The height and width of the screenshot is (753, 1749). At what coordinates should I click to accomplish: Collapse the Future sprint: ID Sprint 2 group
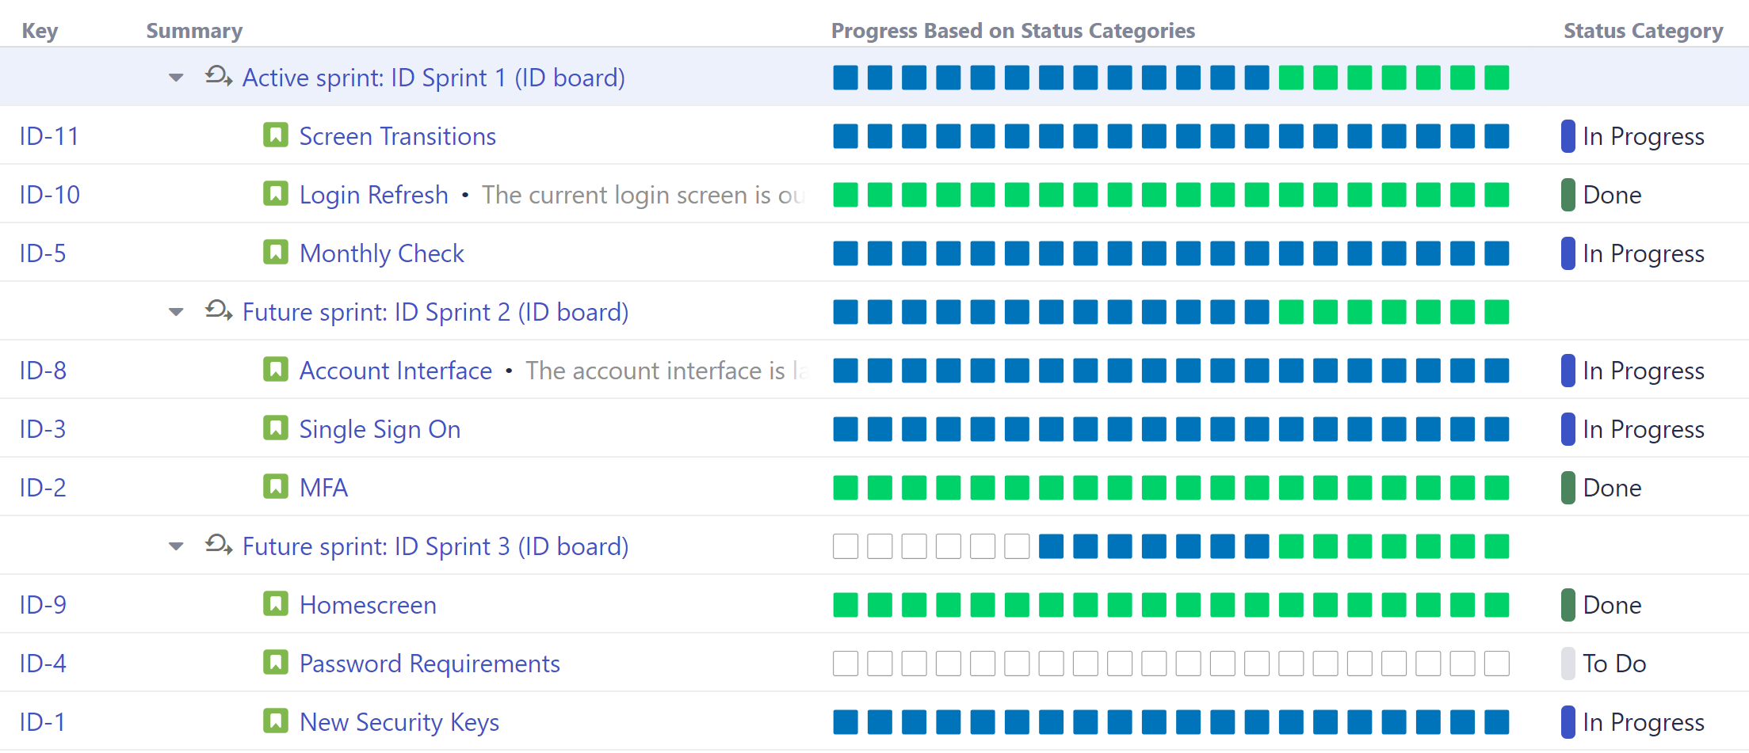coord(175,311)
